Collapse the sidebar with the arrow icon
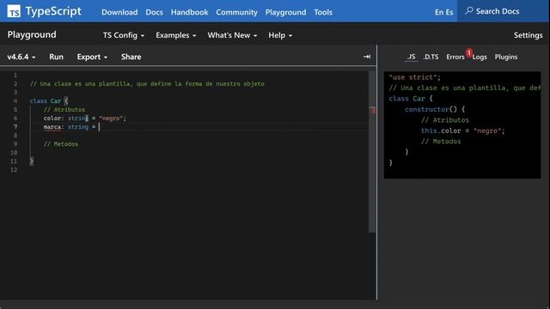550x309 pixels. click(367, 57)
